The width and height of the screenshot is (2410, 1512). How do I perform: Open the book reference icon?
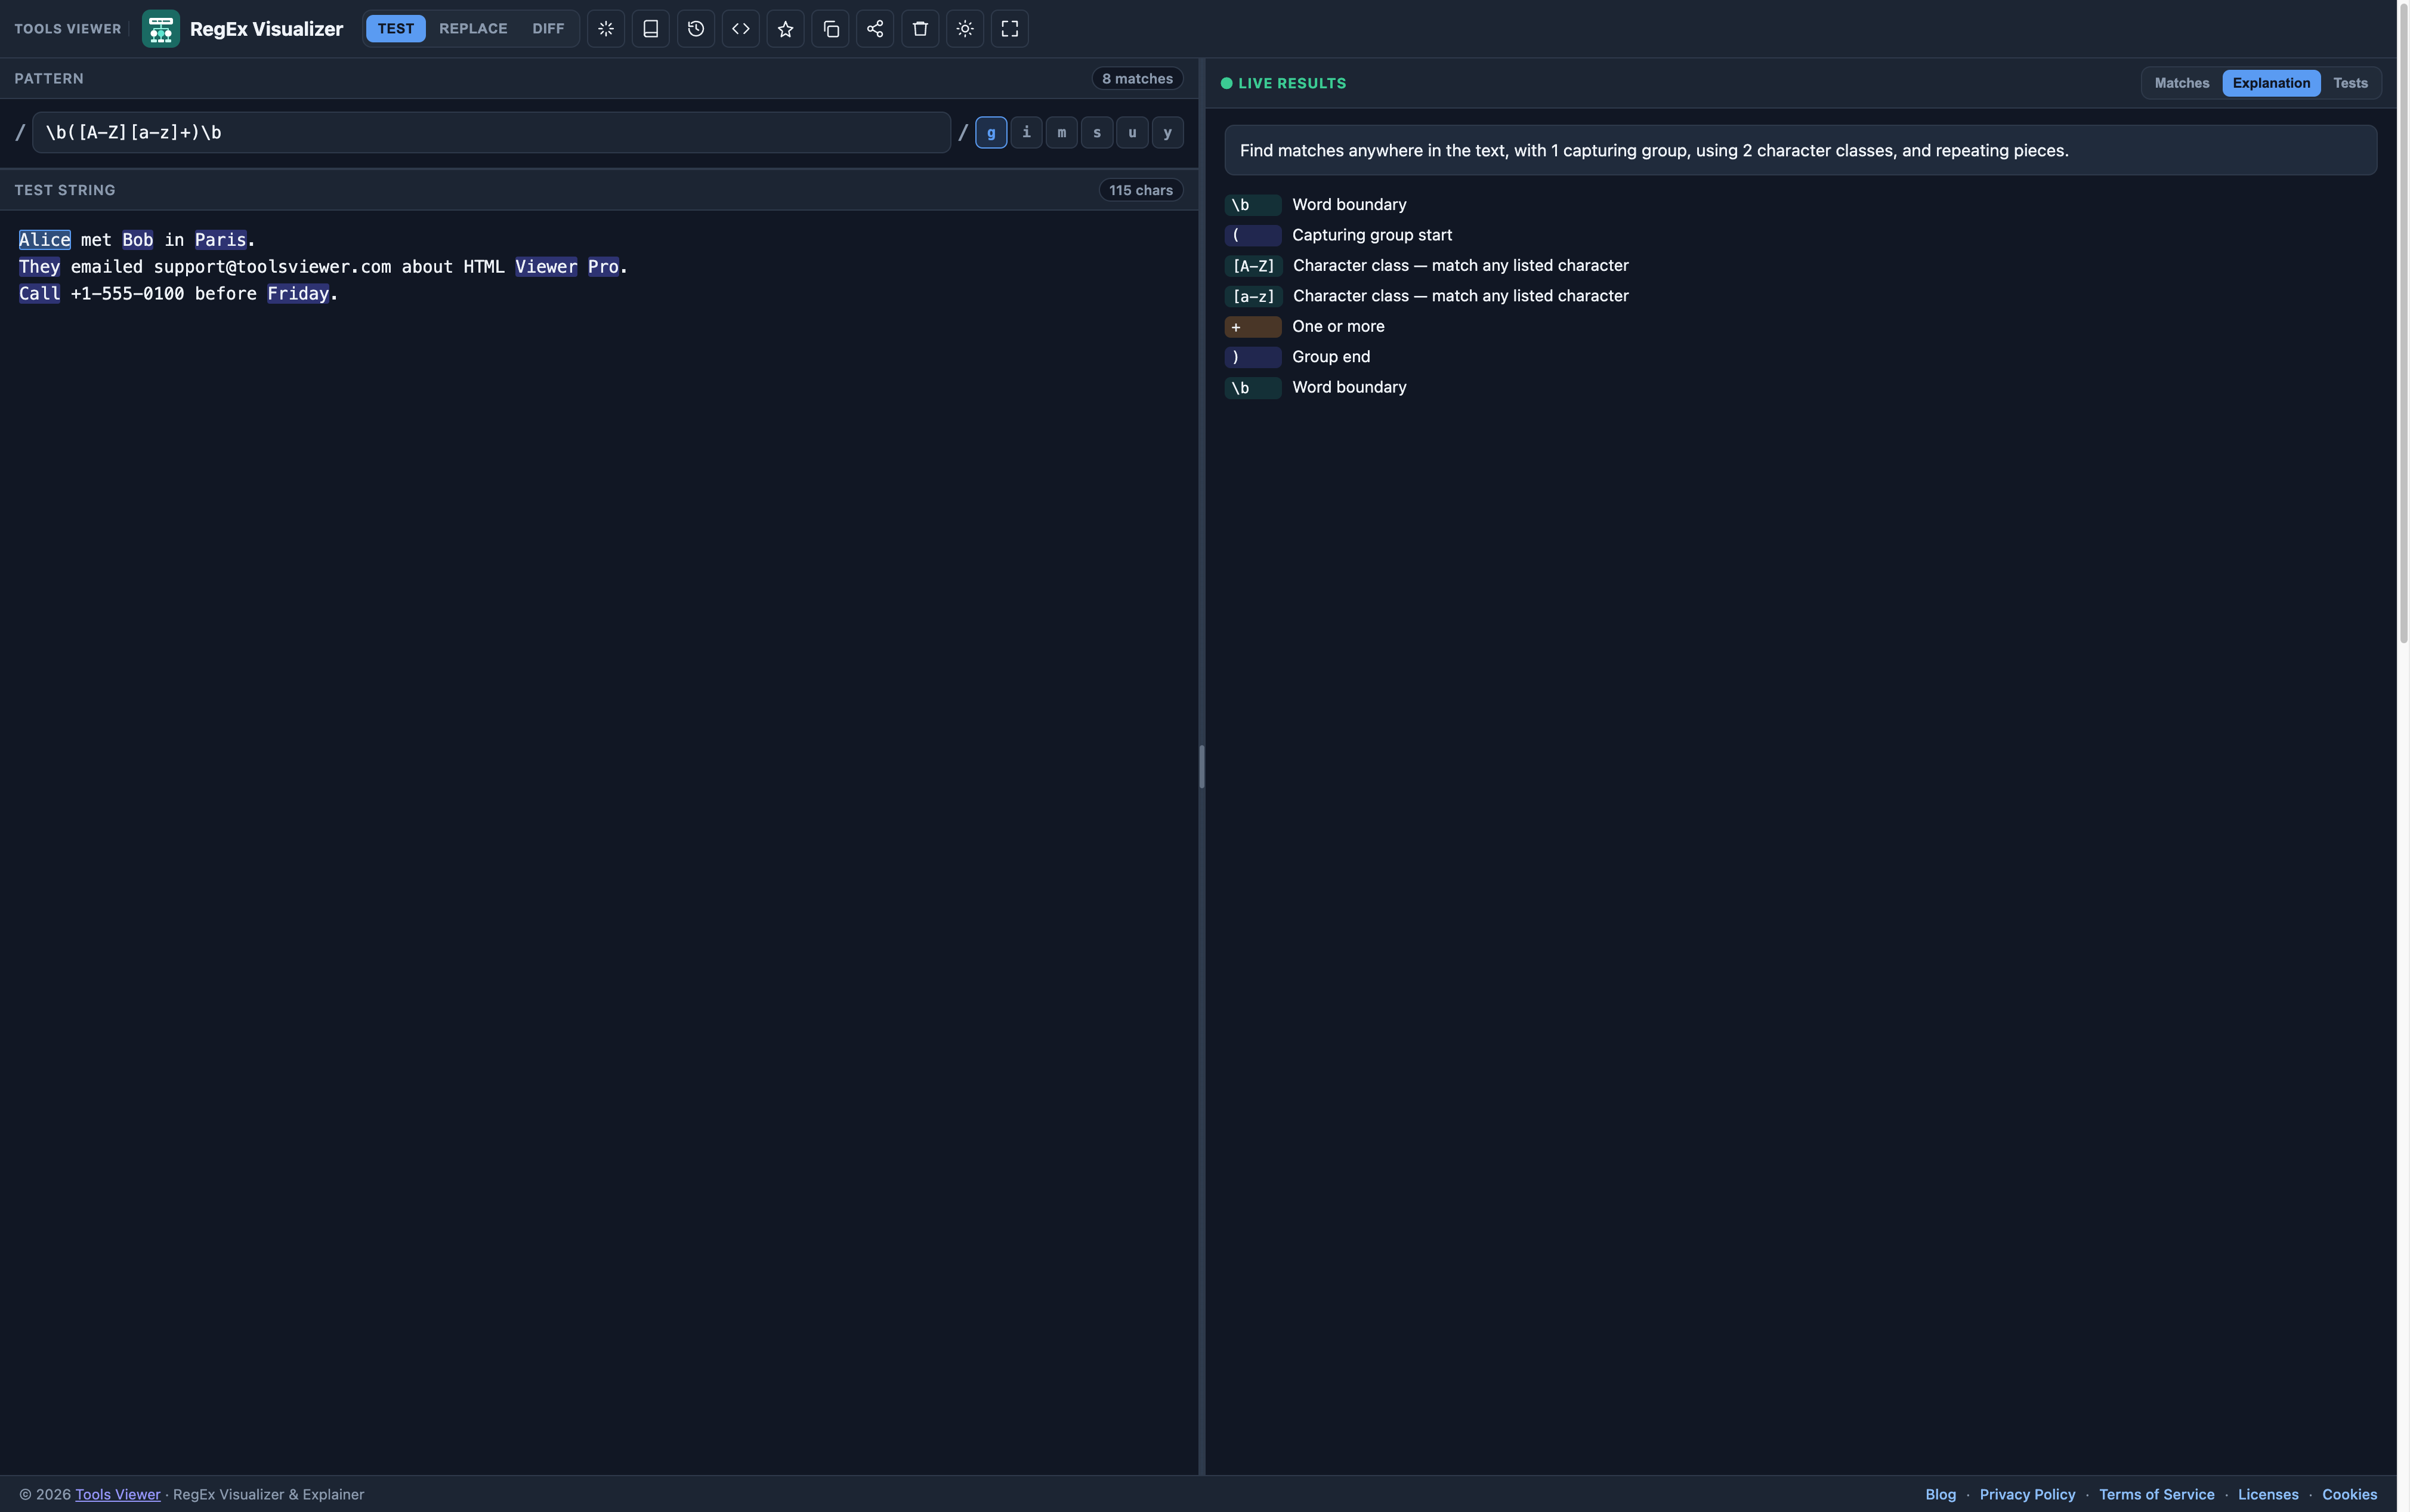[651, 29]
